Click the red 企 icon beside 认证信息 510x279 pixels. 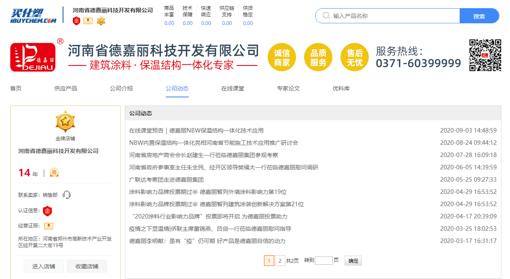point(47,211)
